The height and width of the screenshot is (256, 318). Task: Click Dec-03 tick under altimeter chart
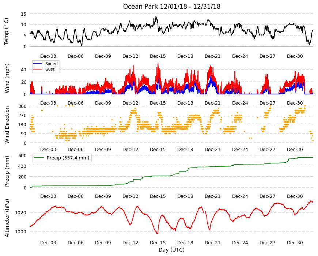pos(48,242)
